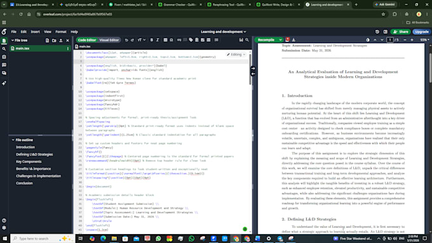Collapse the File outline section
Viewport: 432px width, 243px height.
click(13, 140)
